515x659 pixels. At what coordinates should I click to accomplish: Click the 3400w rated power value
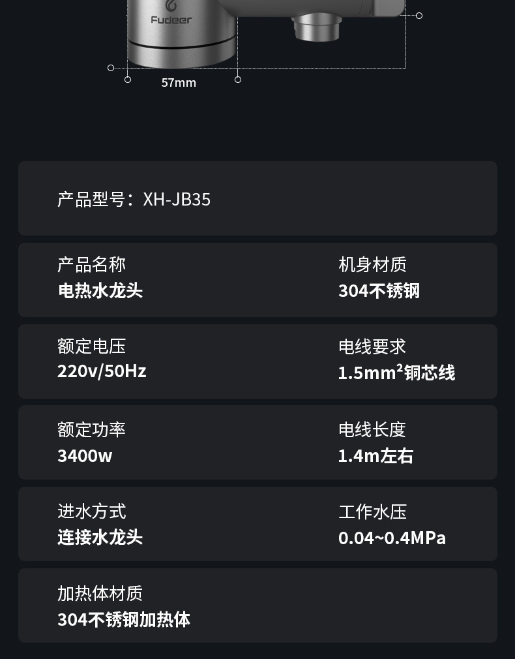pos(85,455)
